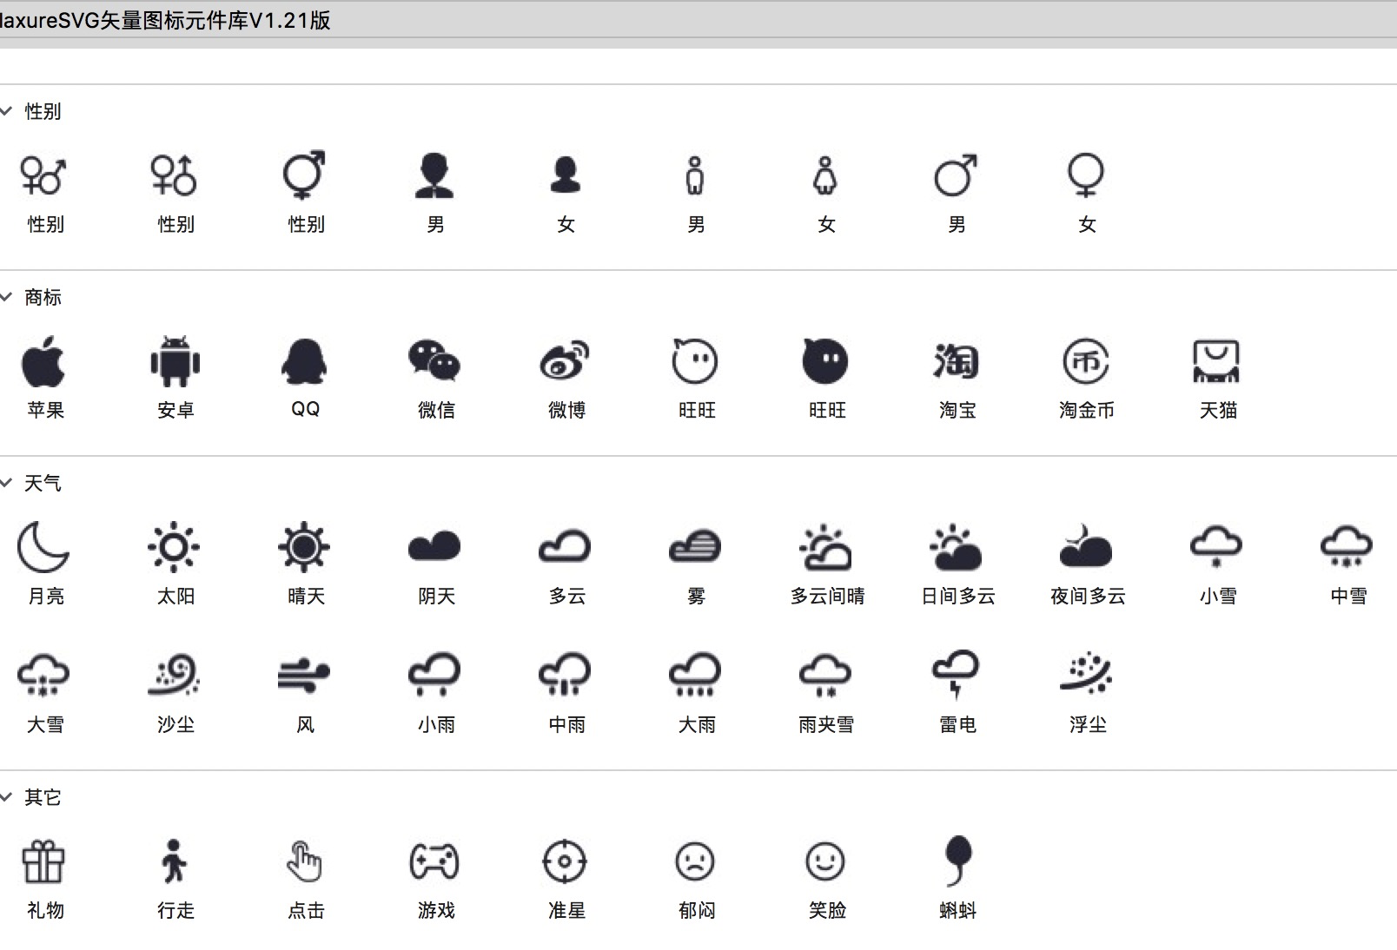This screenshot has height=950, width=1397.
Task: Click the library title 矢量图标元件库V1.21版
Action: [215, 20]
